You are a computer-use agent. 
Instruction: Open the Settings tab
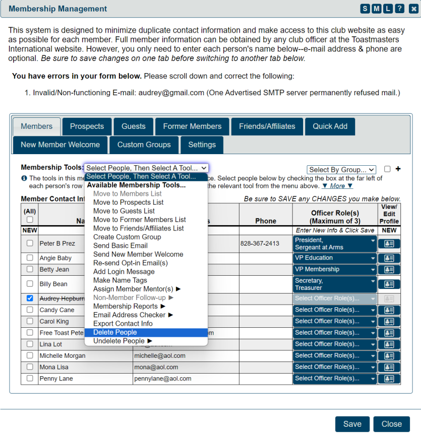202,145
